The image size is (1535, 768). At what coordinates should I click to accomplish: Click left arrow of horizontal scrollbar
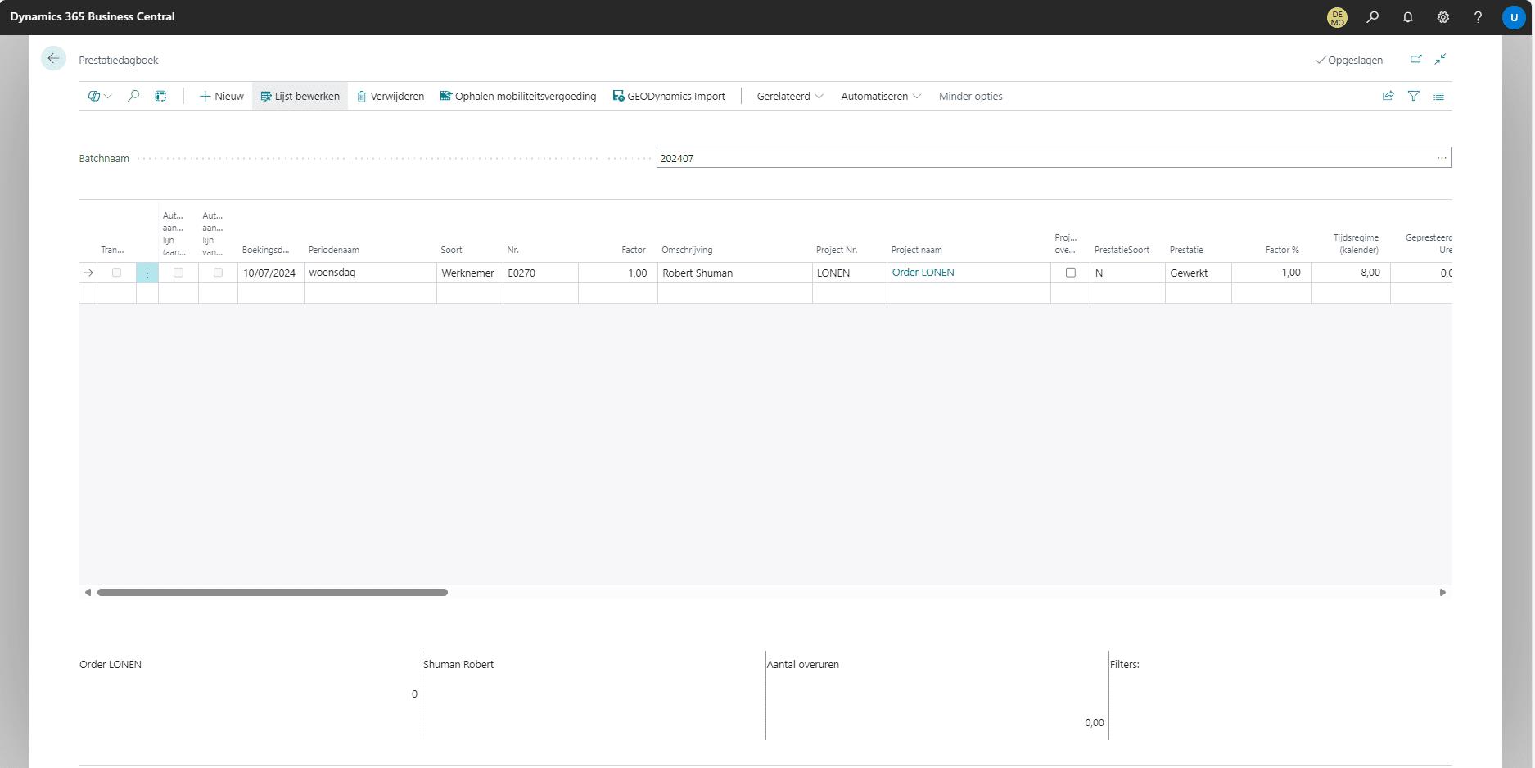tap(88, 592)
